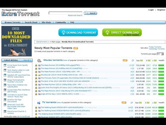Viewport: 166px width, 125px height.
Task: Open TV torrents category heading
Action: coord(49,102)
